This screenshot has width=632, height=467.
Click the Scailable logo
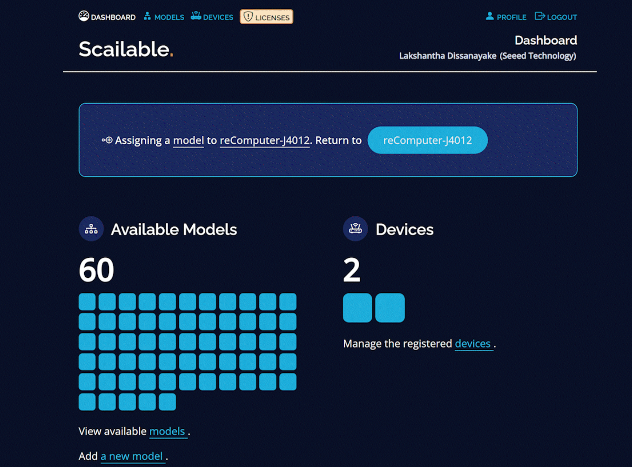(x=126, y=49)
